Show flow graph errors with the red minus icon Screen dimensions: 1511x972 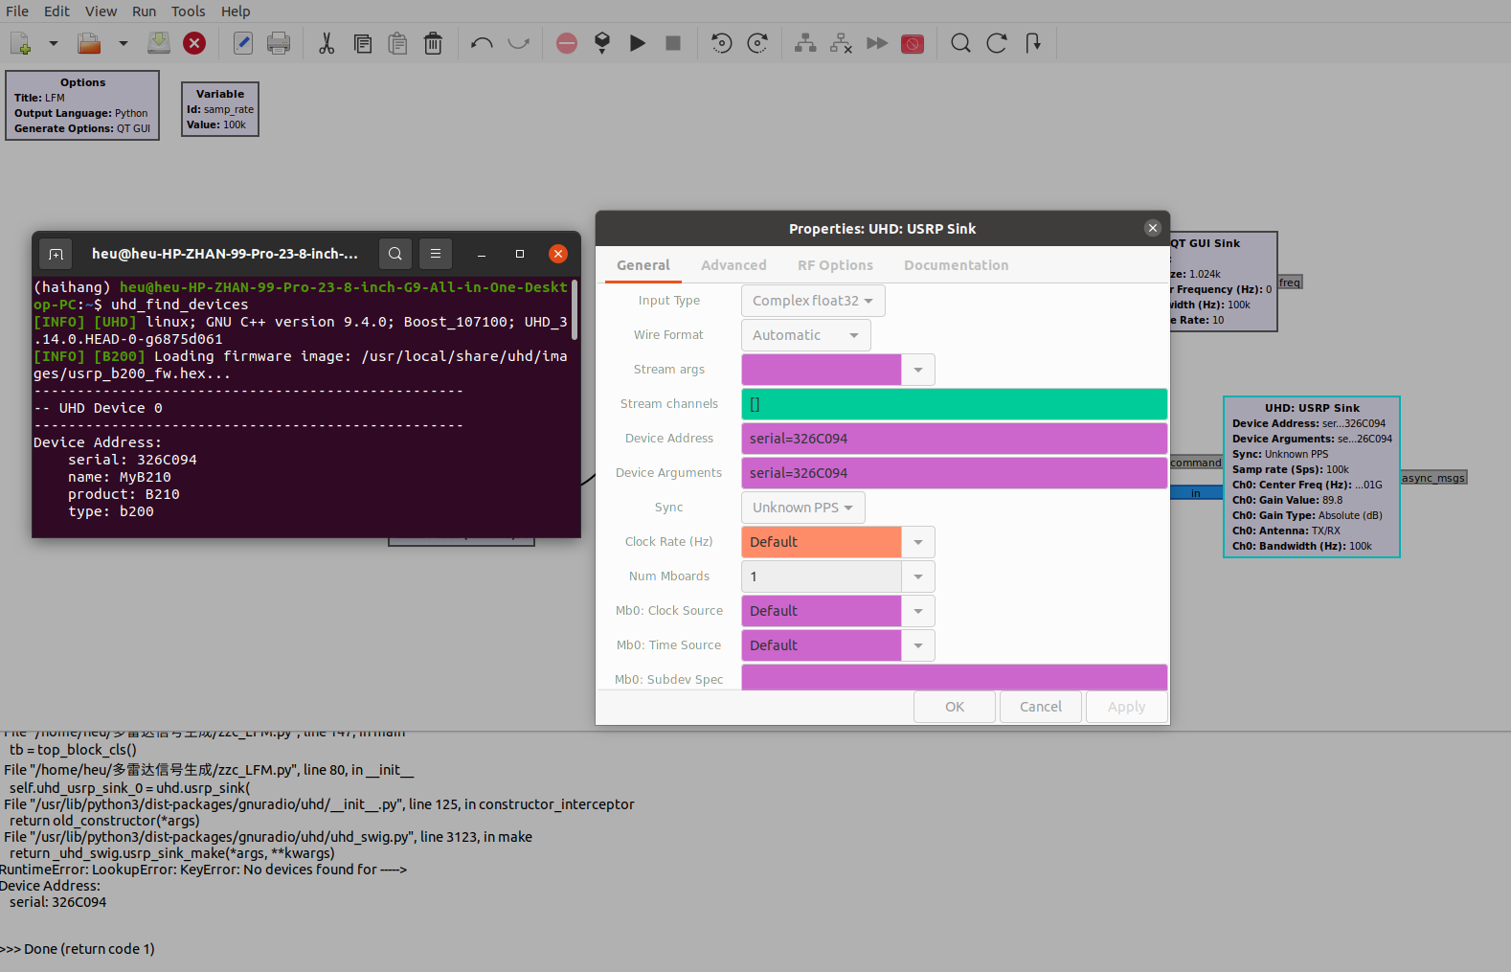tap(567, 43)
